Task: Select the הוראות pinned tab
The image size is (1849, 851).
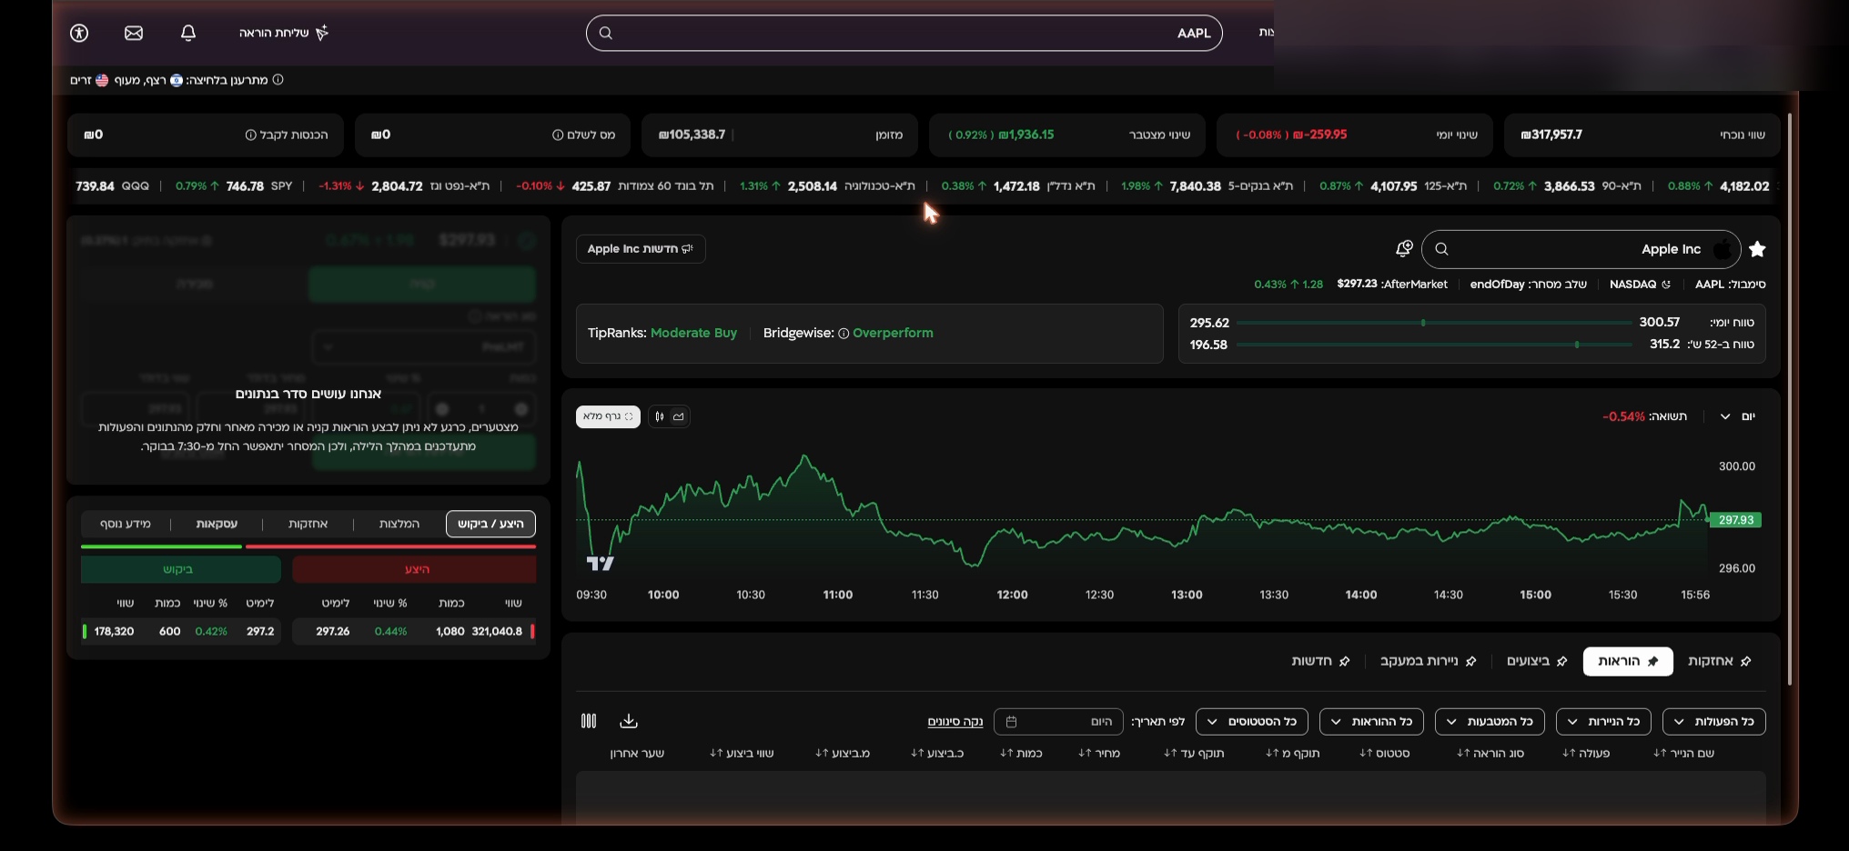Action: pos(1628,661)
